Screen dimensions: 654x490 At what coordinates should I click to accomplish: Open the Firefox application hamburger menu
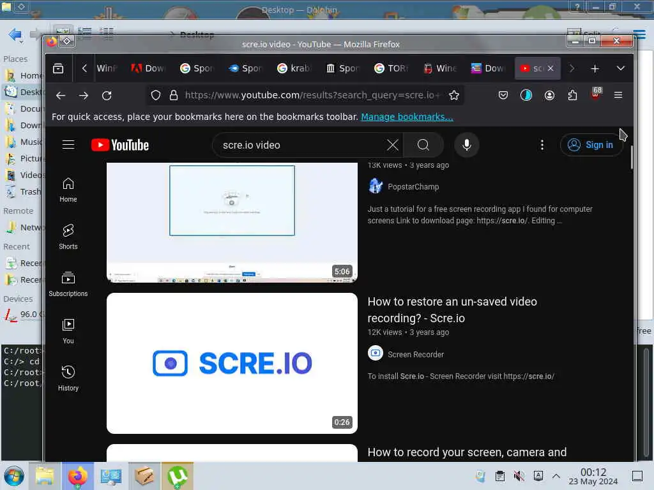pos(618,96)
